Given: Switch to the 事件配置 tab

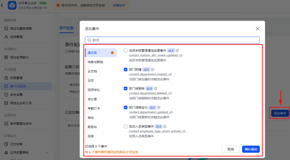Looking at the screenshot, I should coord(66,28).
